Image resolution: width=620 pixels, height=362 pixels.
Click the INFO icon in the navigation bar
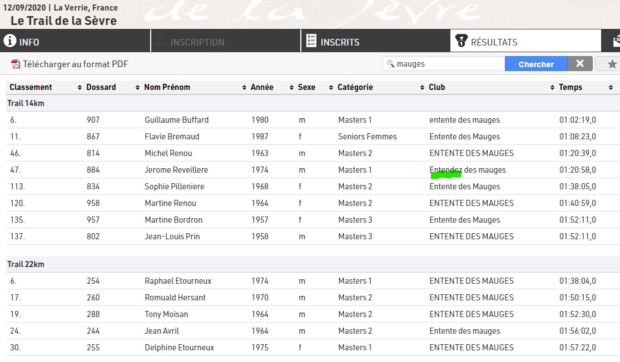[9, 41]
